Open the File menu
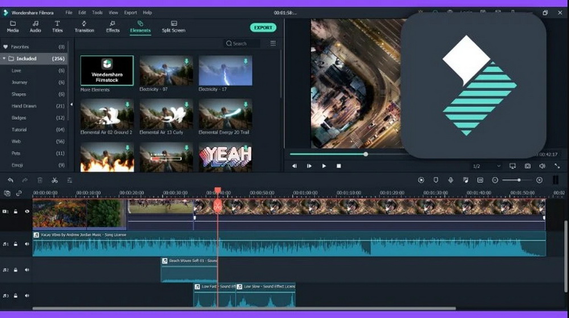Viewport: 569px width, 318px height. coord(69,13)
